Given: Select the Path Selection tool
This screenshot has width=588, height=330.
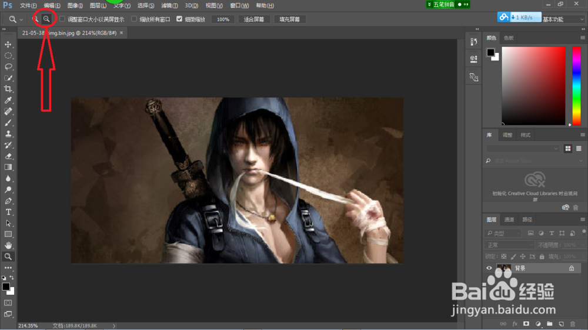Looking at the screenshot, I should tap(8, 223).
